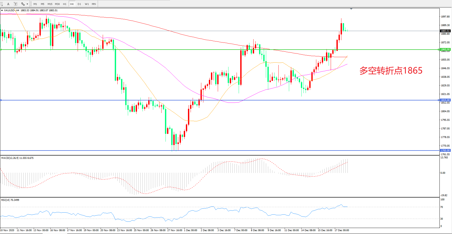
Task: Open the arrows tool dropdown arrow
Action: point(27,4)
